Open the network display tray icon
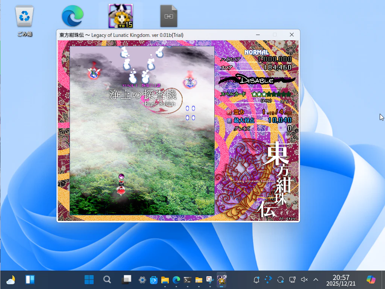385x289 pixels. coord(292,280)
